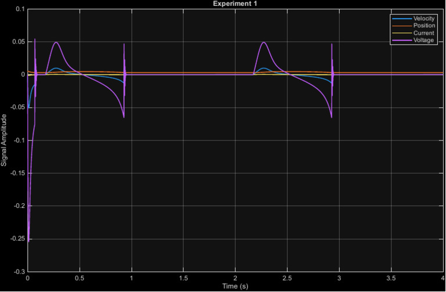Image resolution: width=446 pixels, height=292 pixels.
Task: Click the orange Position line sample in legend
Action: pos(402,26)
